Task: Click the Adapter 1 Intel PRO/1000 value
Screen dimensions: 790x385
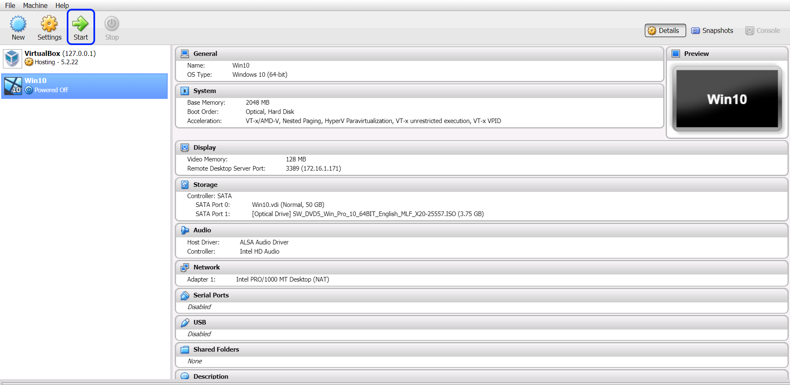Action: pos(282,279)
